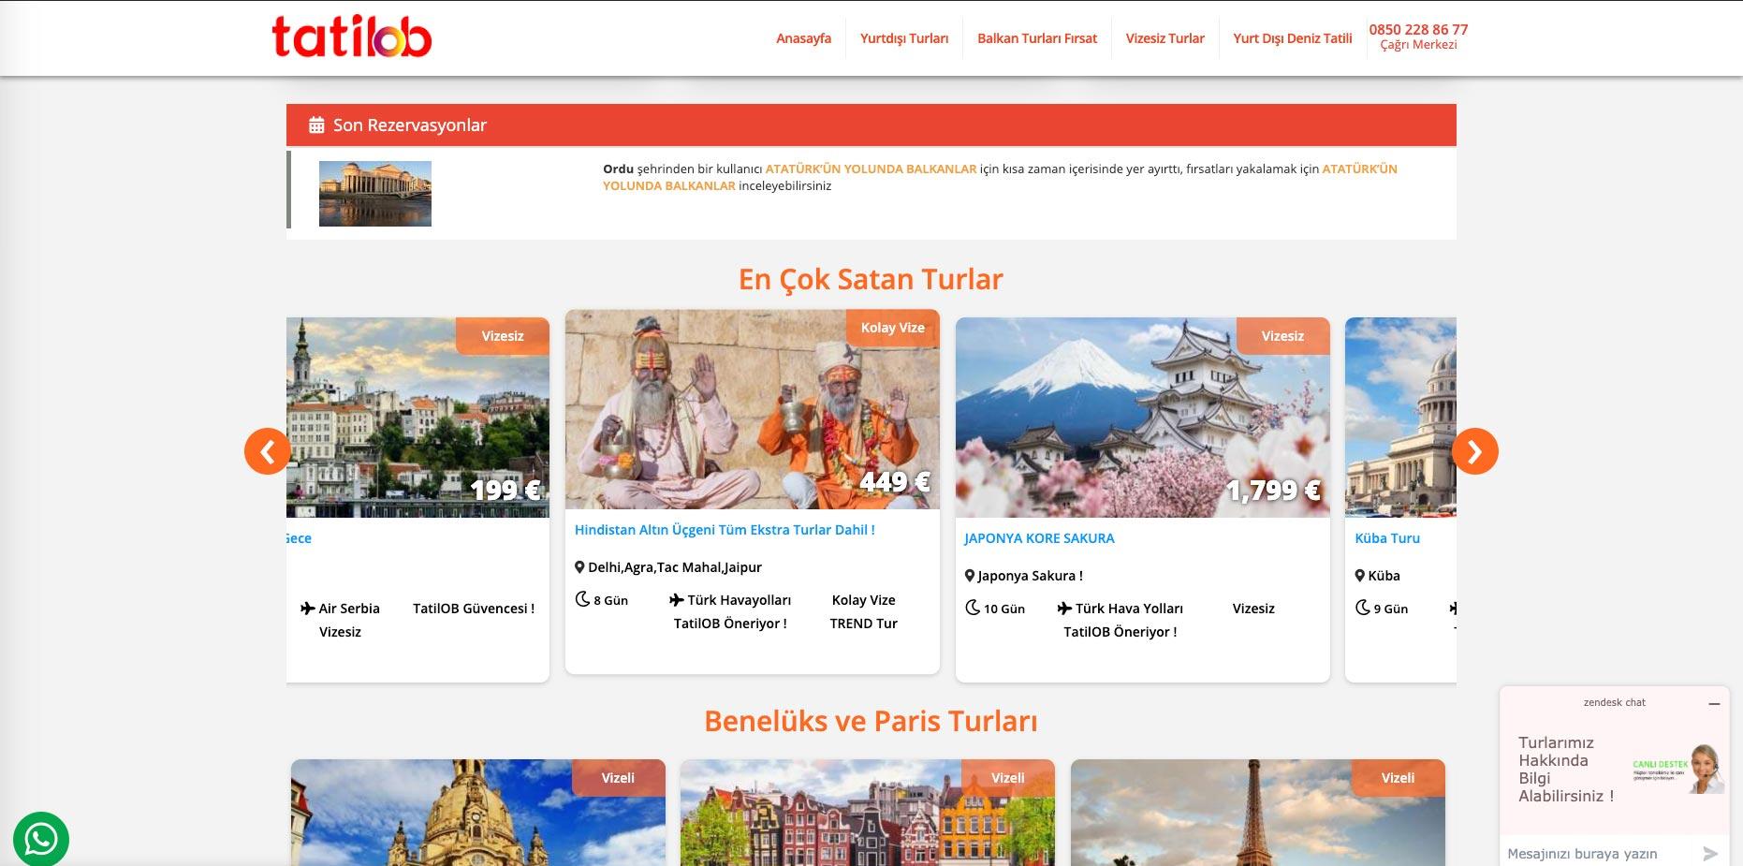Click the Canlı Destek agent image in chat
Viewport: 1743px width, 866px height.
pyautogui.click(x=1679, y=770)
